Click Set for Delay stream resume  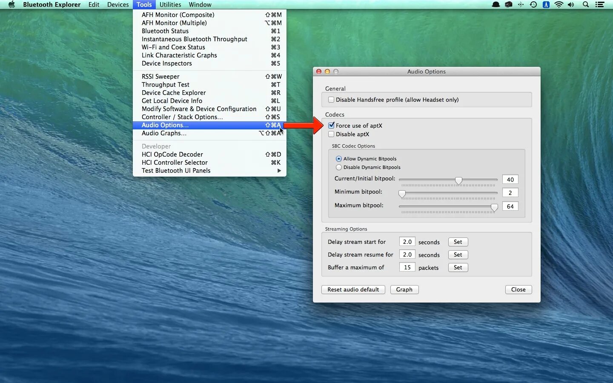pos(458,254)
